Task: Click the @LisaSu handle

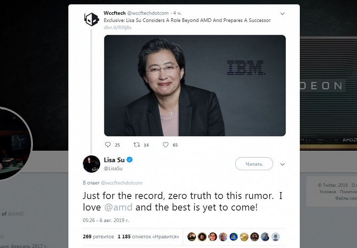Action: tap(114, 169)
